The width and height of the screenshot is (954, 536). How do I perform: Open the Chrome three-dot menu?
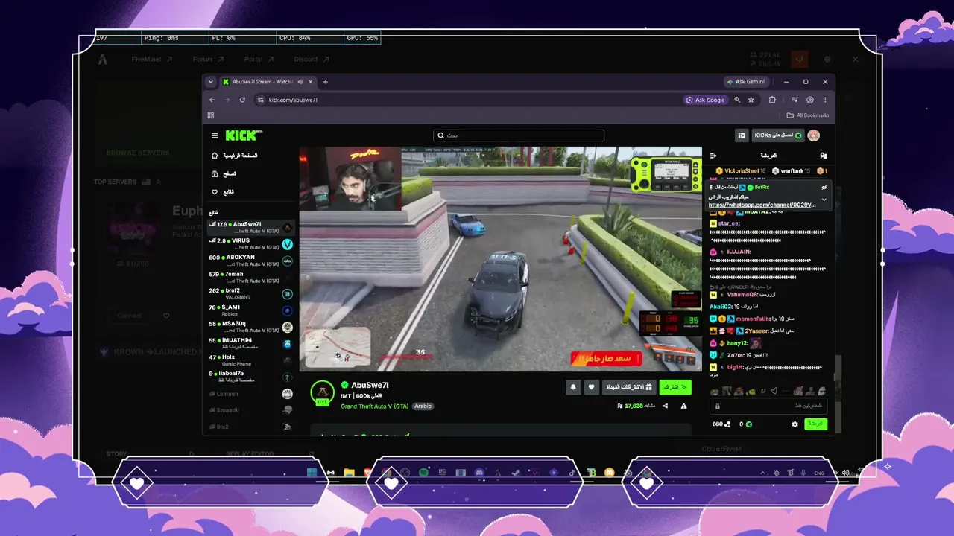pos(825,100)
